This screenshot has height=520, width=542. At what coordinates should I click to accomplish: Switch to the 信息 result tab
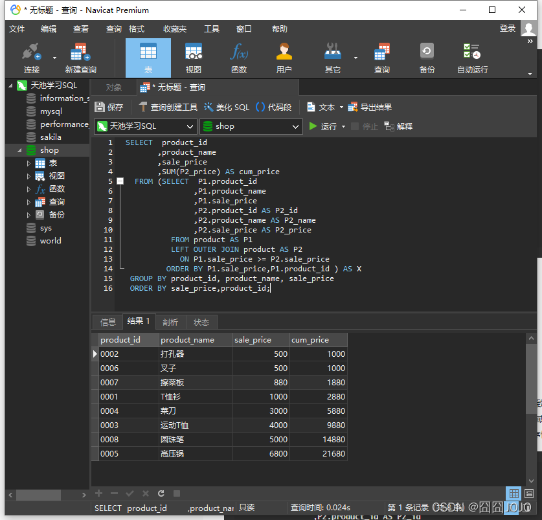[108, 322]
